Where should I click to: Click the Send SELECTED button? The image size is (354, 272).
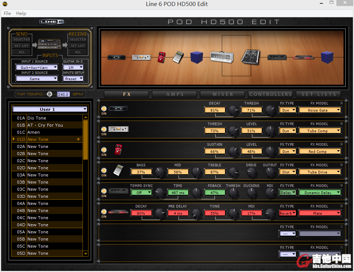point(21,39)
